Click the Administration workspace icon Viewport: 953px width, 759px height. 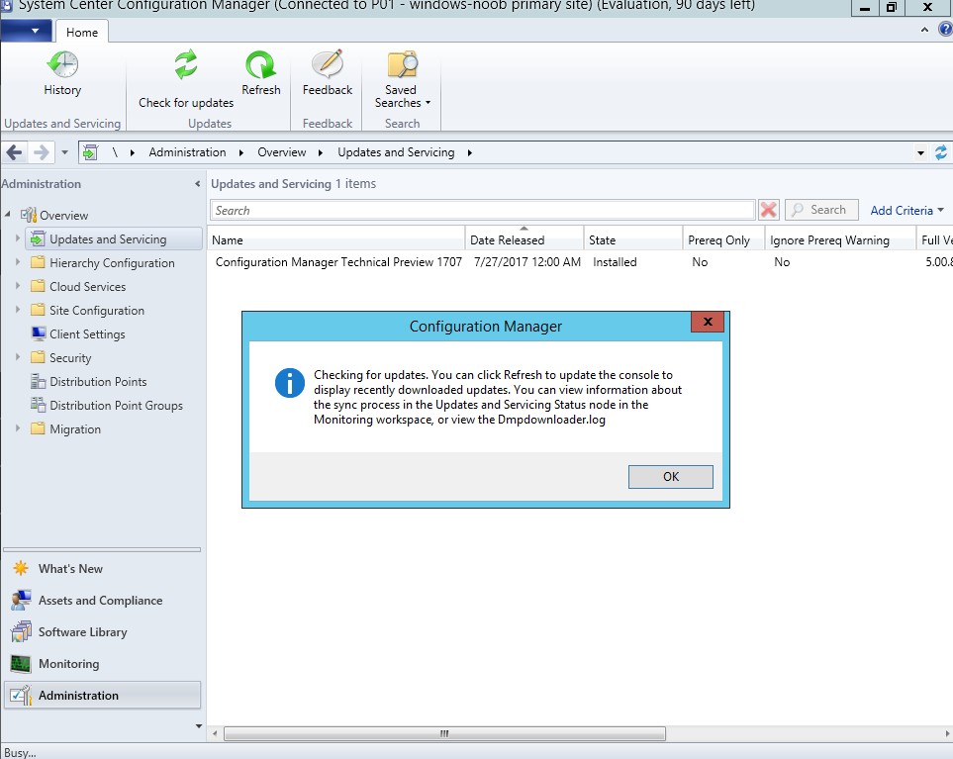point(21,696)
